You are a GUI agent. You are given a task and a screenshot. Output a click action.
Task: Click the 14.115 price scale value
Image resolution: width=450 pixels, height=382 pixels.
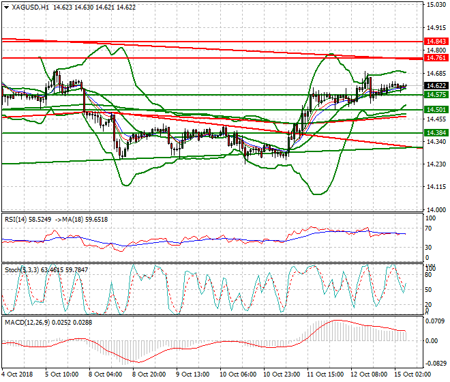coord(436,187)
